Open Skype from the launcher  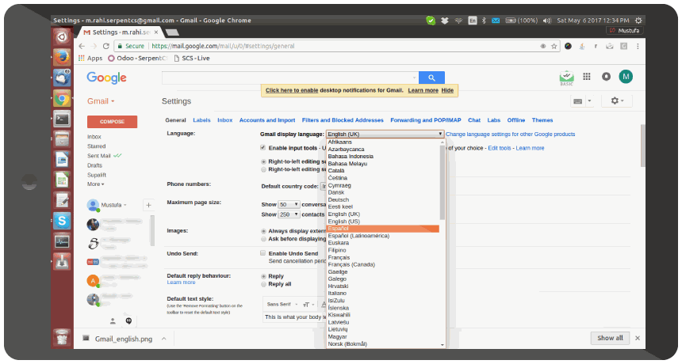point(62,221)
